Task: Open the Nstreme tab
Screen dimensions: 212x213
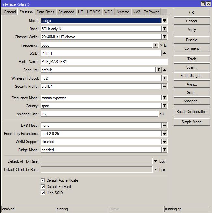Action: pos(123,12)
